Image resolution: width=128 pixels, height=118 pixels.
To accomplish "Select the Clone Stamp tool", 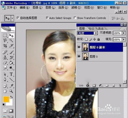I will coord(5,57).
